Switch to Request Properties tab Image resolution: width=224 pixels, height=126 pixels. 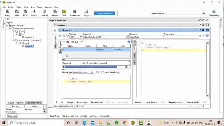[15, 103]
